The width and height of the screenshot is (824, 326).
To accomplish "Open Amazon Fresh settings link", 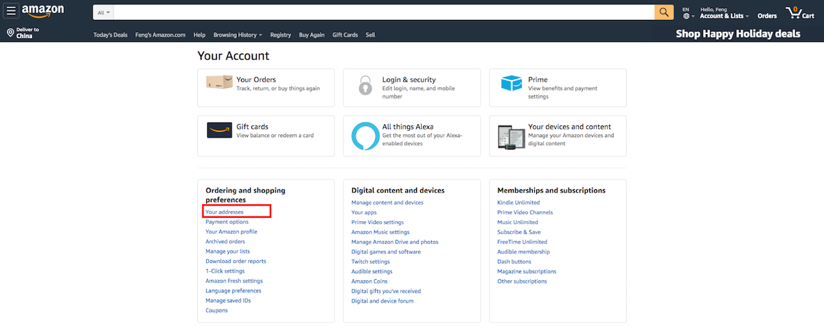I will pyautogui.click(x=234, y=281).
